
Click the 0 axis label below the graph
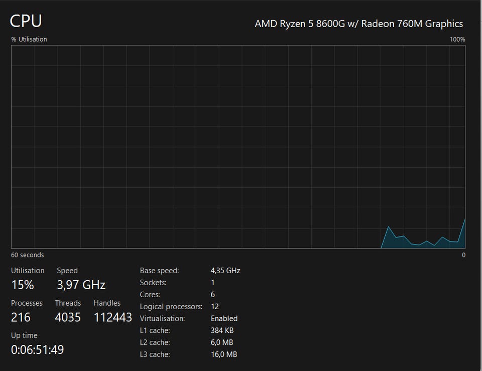tap(463, 255)
